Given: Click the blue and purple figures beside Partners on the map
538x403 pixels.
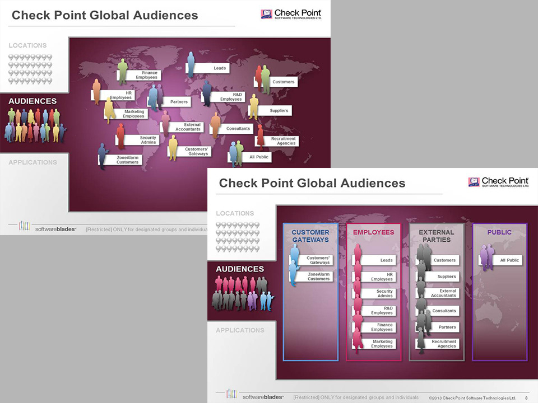Looking at the screenshot, I should coord(156,97).
